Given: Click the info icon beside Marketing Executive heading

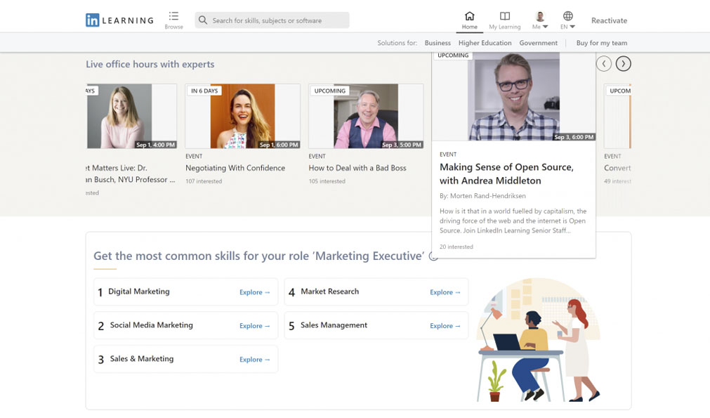Looking at the screenshot, I should click(x=433, y=256).
